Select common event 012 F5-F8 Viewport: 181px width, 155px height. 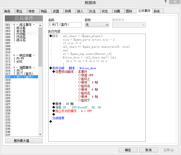coord(22,58)
